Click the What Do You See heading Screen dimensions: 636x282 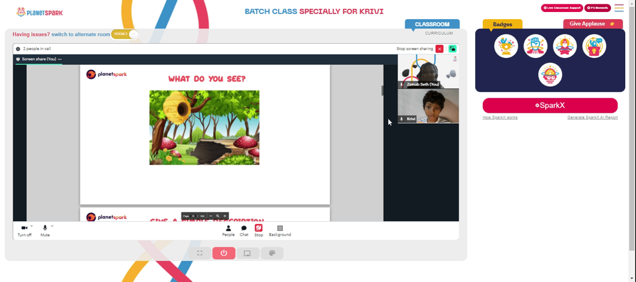(207, 79)
